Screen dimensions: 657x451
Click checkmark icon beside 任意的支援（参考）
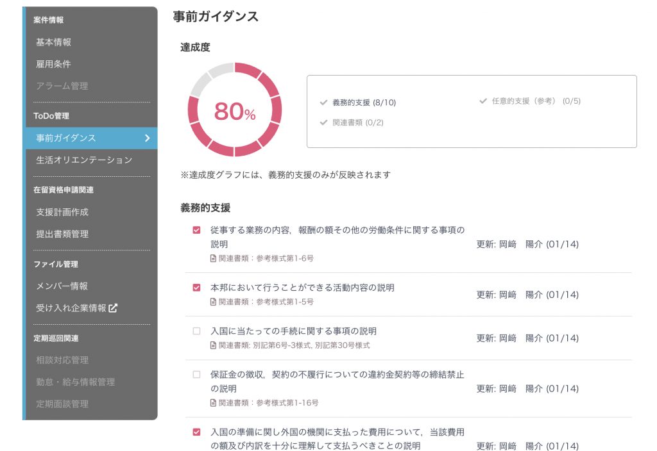pos(483,101)
